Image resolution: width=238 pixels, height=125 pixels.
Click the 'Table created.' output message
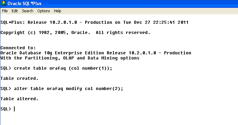click(x=19, y=78)
